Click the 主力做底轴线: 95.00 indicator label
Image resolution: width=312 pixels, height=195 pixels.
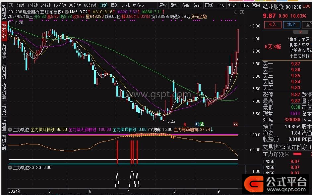pos(49,130)
